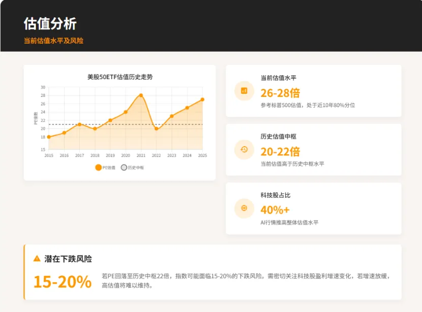Click the 2015 data point on the chart

pyautogui.click(x=49, y=137)
